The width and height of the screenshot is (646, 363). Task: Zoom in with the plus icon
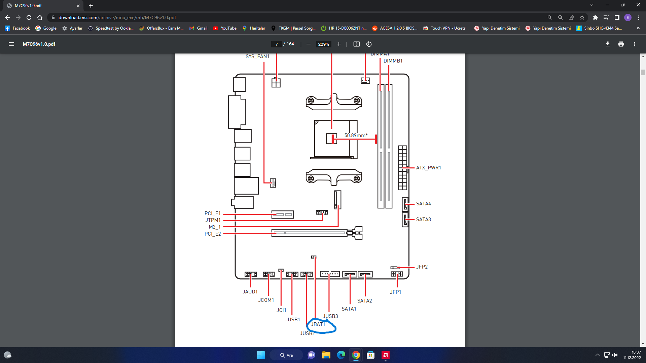tap(339, 44)
